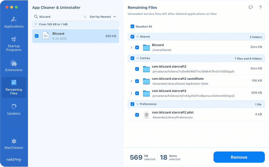Image resolution: width=269 pixels, height=167 pixels.
Task: Click the Alexander/Library/Preferences path
Action: [172, 117]
